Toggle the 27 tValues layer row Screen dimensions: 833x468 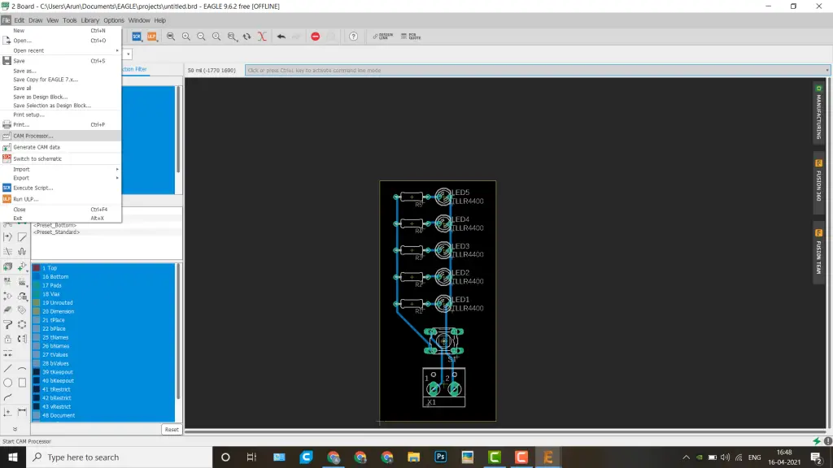[103, 354]
